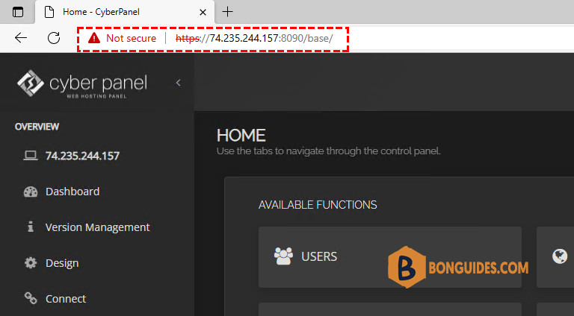Click the CyberPanel logo
This screenshot has height=316, width=574.
pyautogui.click(x=82, y=83)
